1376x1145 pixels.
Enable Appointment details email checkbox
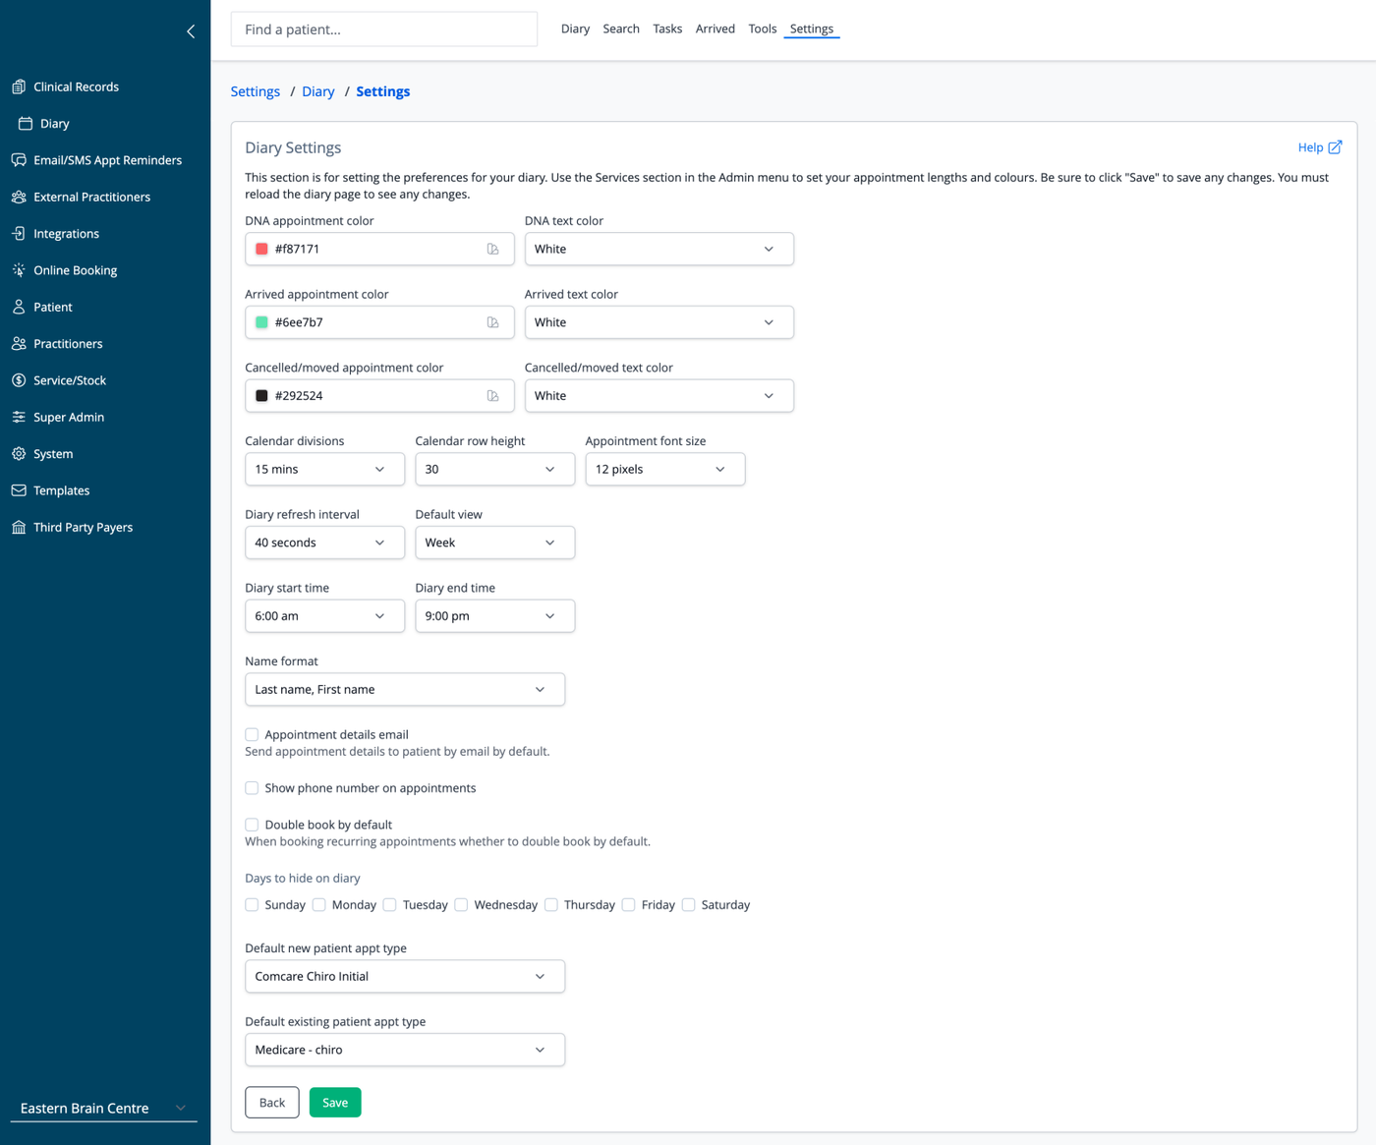252,734
